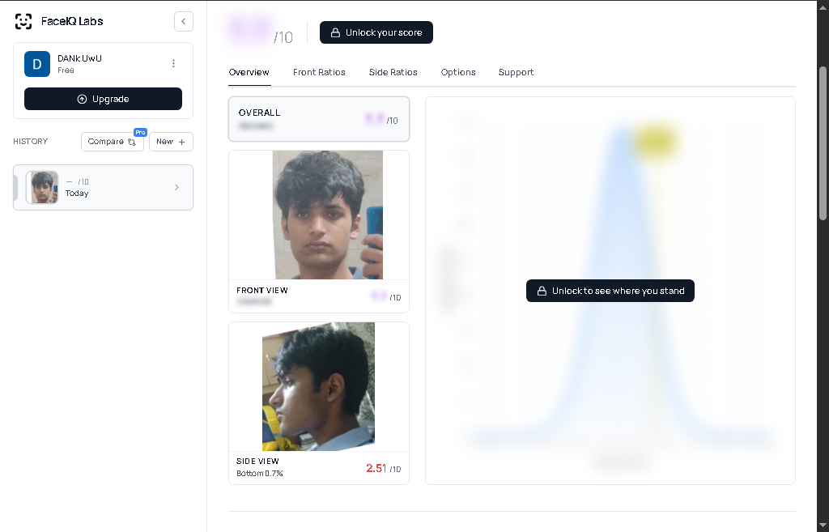This screenshot has width=829, height=532.
Task: Switch to the Overview tab
Action: tap(249, 72)
